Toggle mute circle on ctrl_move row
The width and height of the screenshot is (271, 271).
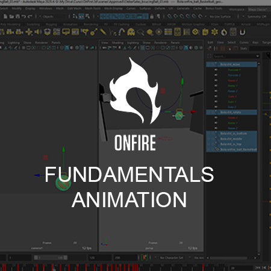tap(209, 64)
